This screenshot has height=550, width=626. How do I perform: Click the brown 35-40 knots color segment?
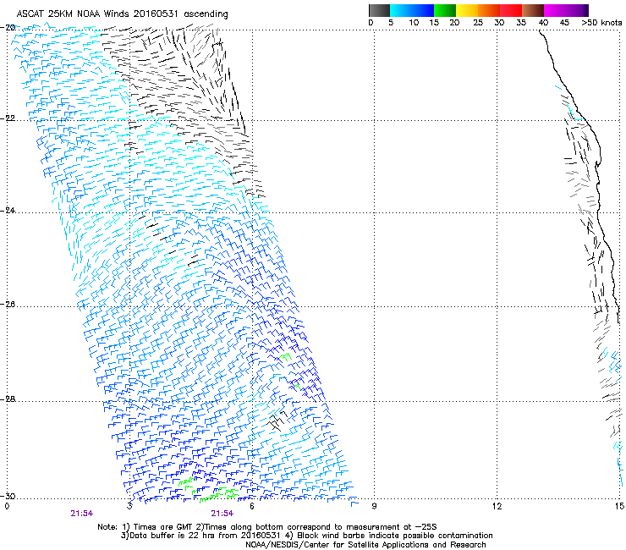click(x=533, y=10)
